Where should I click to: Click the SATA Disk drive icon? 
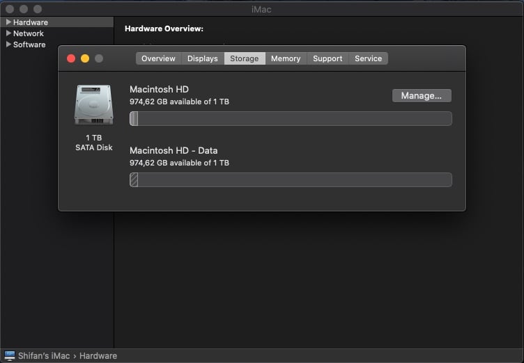click(94, 104)
